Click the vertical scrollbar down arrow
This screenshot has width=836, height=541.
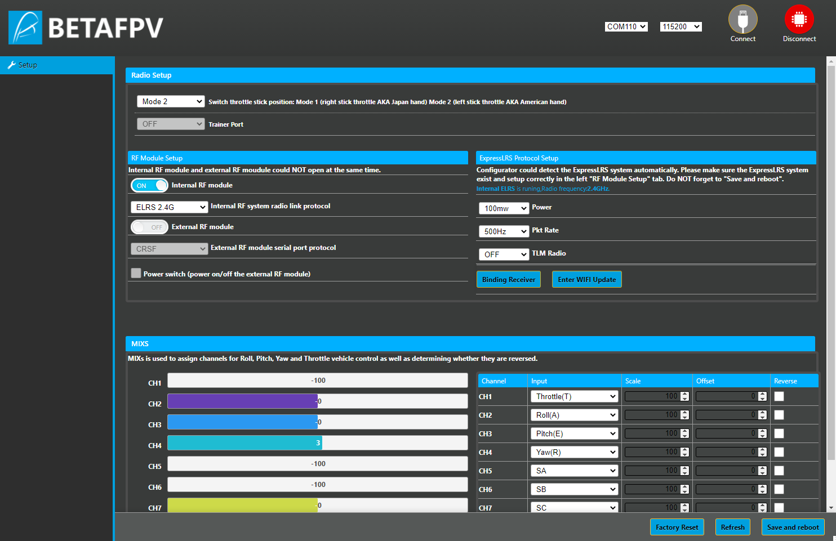(831, 508)
